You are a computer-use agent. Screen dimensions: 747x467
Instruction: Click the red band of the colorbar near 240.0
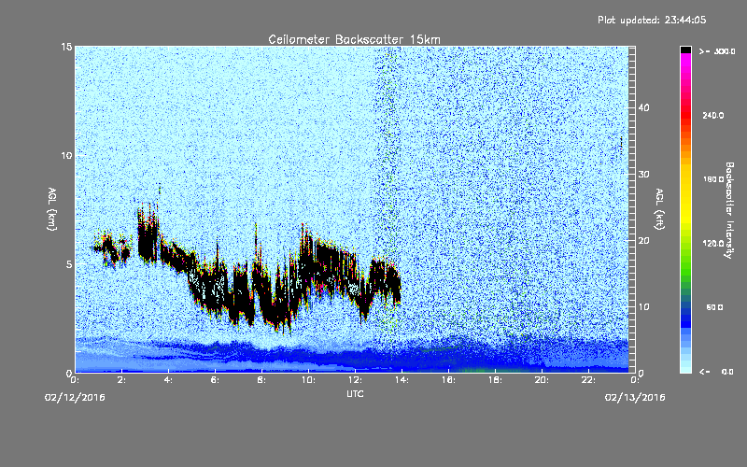pyautogui.click(x=685, y=115)
